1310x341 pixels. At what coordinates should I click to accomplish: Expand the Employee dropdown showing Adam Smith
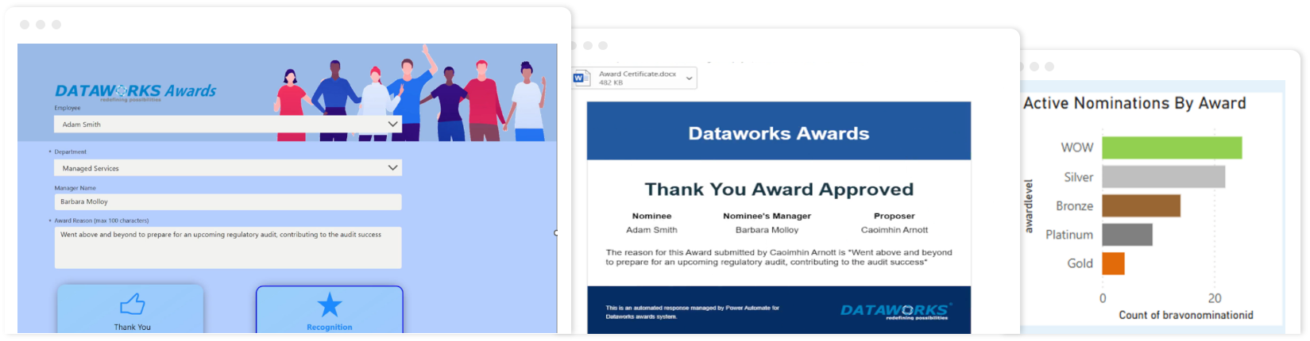[392, 125]
